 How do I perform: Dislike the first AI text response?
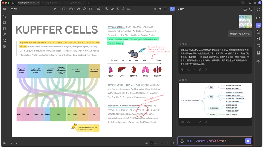[206, 70]
